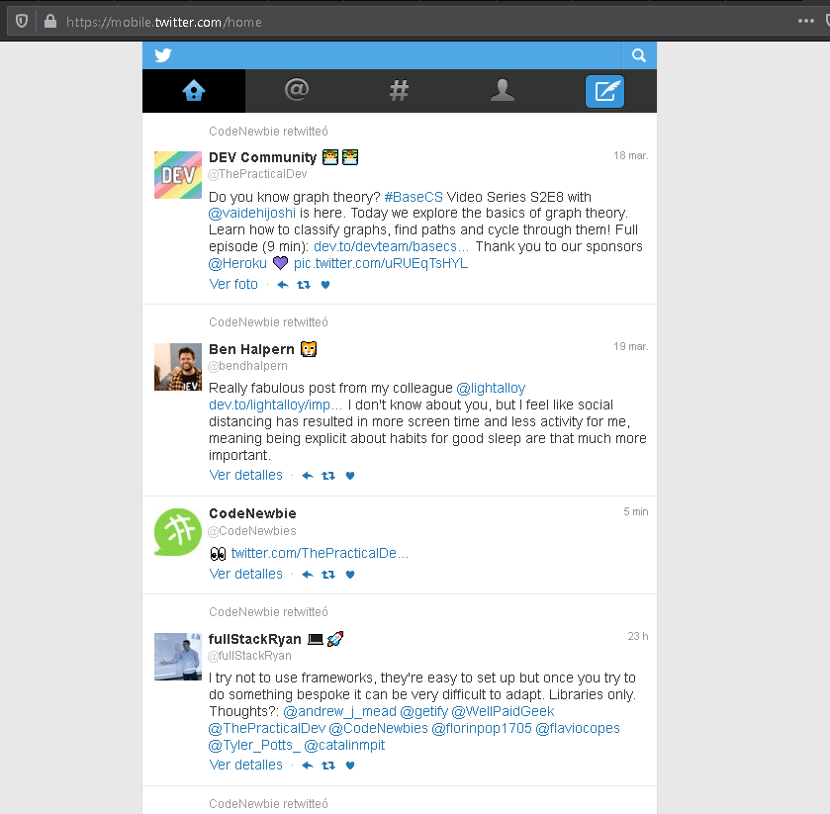Like the DEV Community tweet

pos(325,285)
